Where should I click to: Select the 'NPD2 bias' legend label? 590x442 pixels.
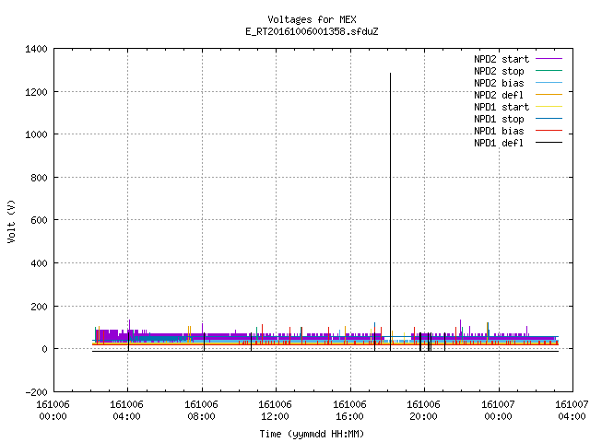point(499,83)
